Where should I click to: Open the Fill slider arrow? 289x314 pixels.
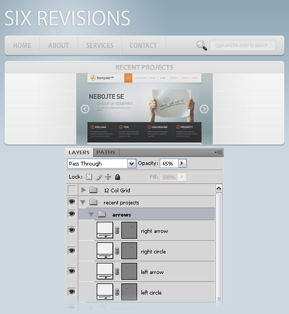[x=182, y=177]
